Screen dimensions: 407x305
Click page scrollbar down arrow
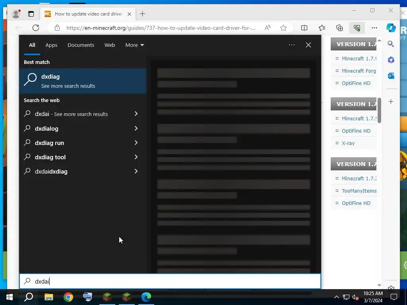click(x=379, y=285)
